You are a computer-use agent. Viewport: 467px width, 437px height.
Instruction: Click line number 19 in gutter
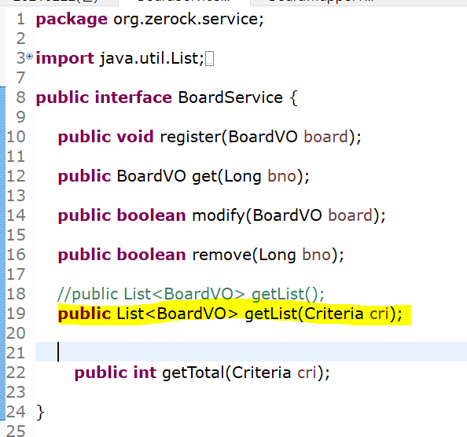[16, 314]
